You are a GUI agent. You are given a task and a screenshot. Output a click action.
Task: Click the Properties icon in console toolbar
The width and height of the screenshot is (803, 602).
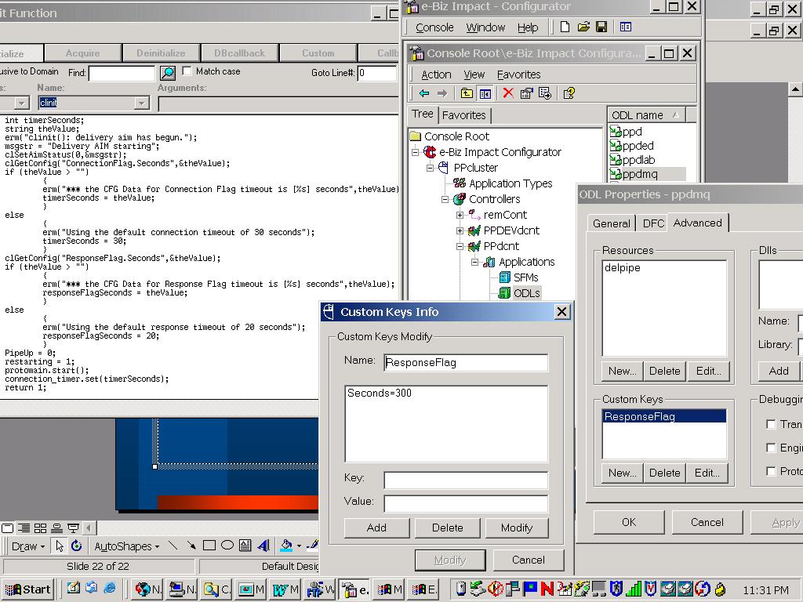point(526,93)
